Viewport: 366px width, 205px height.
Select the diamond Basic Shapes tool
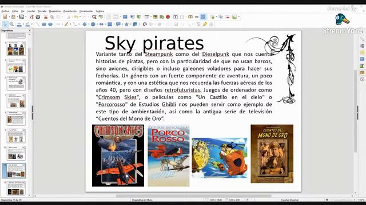coord(85,24)
